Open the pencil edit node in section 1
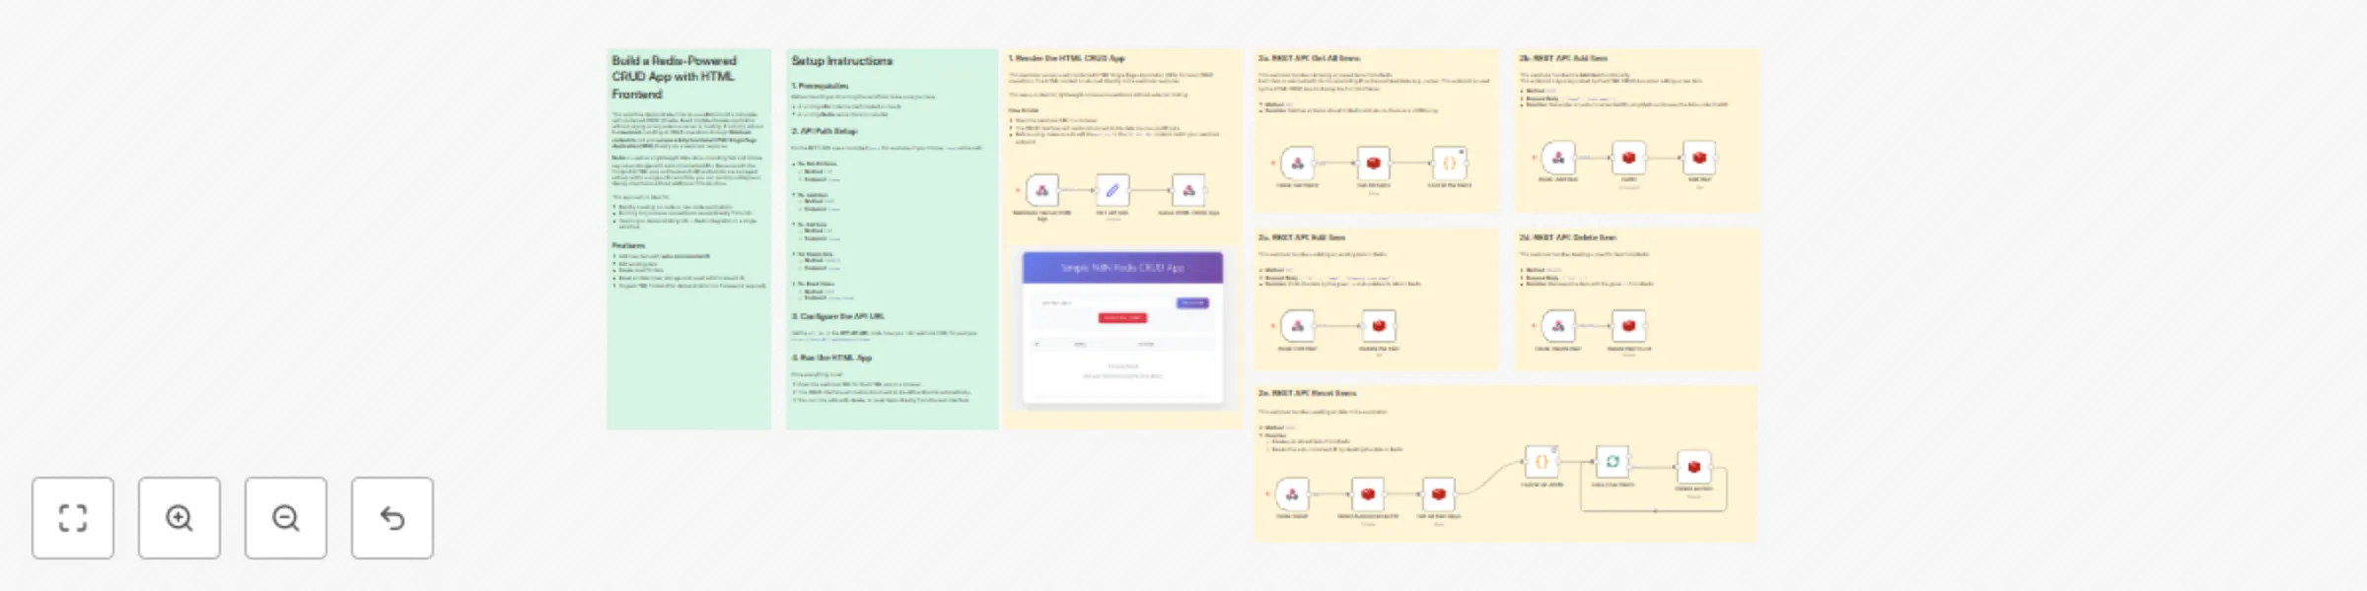The height and width of the screenshot is (591, 2367). point(1112,190)
